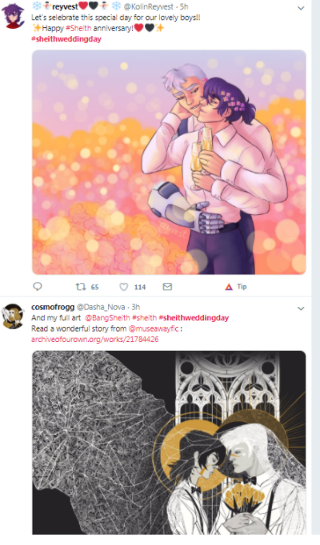Follow the archiveofourown.org works link
The image size is (320, 545).
95,340
